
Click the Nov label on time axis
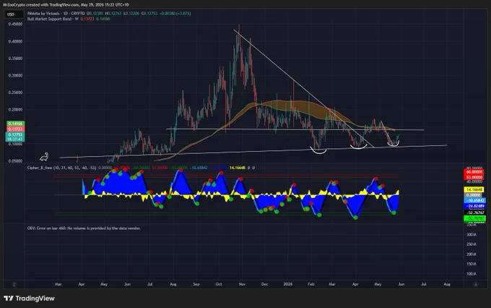pos(242,284)
